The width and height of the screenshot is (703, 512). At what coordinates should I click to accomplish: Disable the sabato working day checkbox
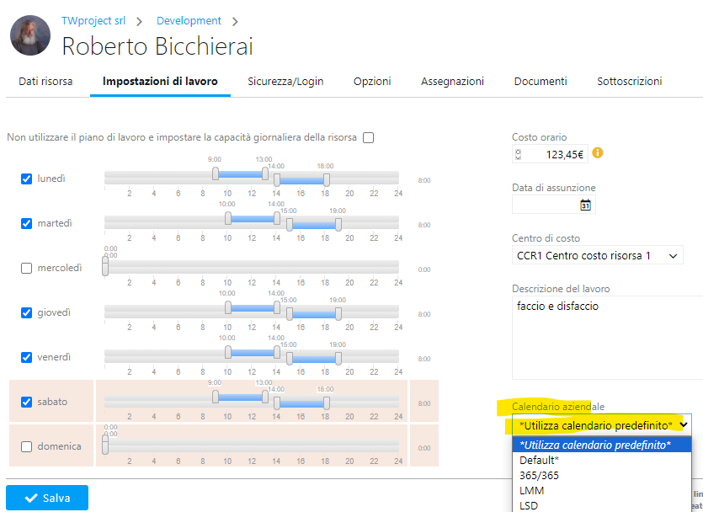[25, 402]
